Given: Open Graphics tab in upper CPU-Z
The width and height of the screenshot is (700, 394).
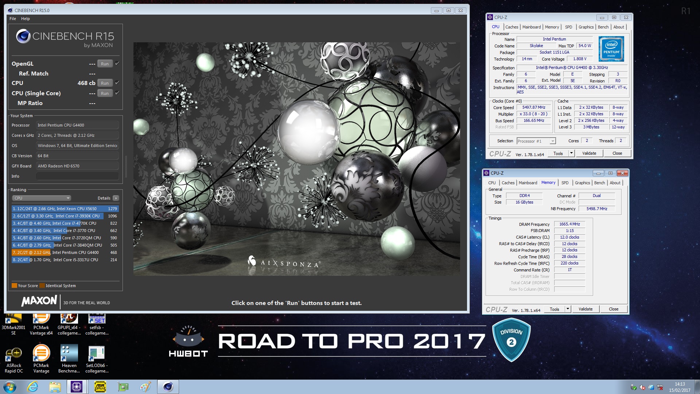Looking at the screenshot, I should [x=586, y=27].
